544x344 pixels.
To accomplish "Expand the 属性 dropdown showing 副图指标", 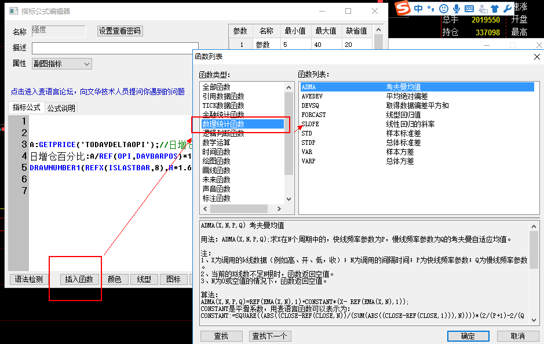I will coord(62,64).
